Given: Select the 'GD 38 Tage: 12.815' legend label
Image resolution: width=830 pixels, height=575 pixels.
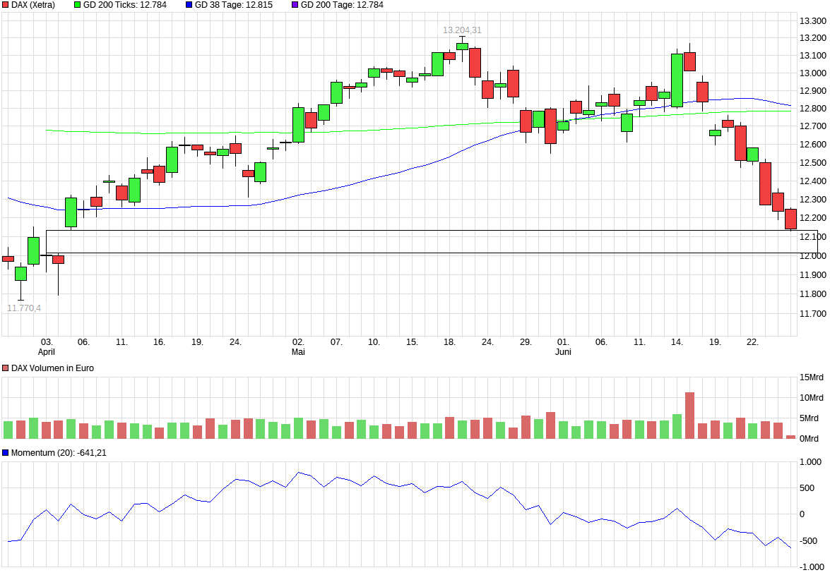Looking at the screenshot, I should coord(234,5).
